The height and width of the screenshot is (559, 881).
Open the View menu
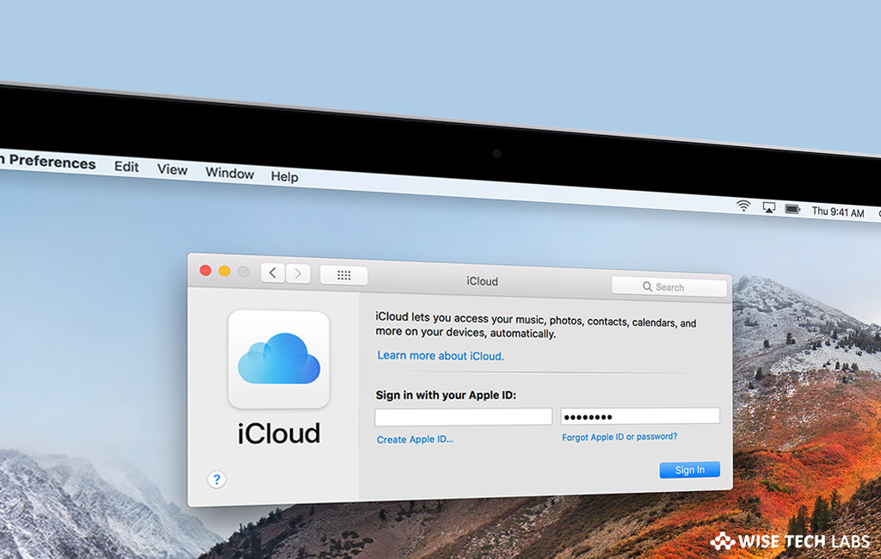(172, 169)
